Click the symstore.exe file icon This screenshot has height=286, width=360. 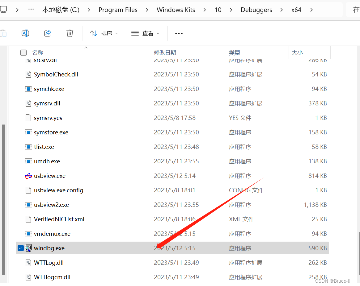28,132
